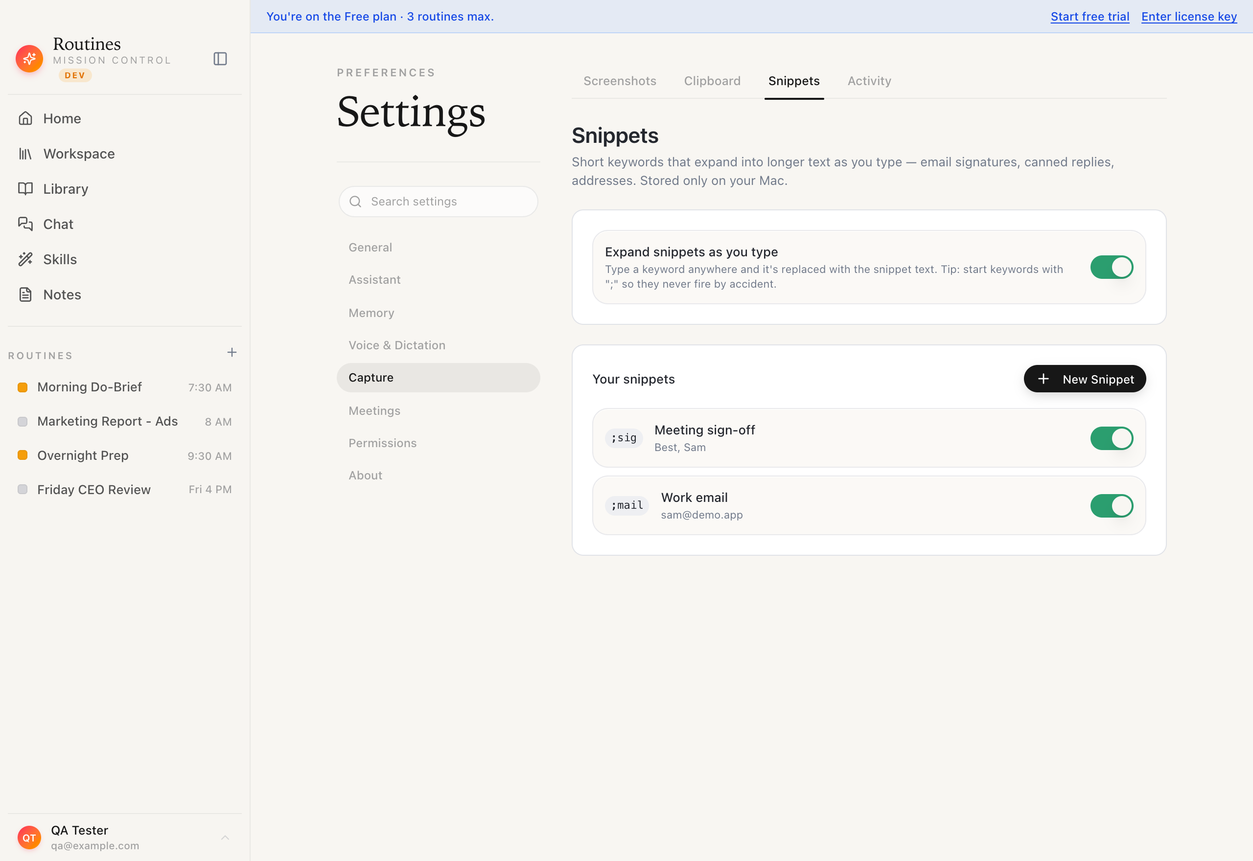
Task: Open Assistant settings section
Action: pos(438,280)
